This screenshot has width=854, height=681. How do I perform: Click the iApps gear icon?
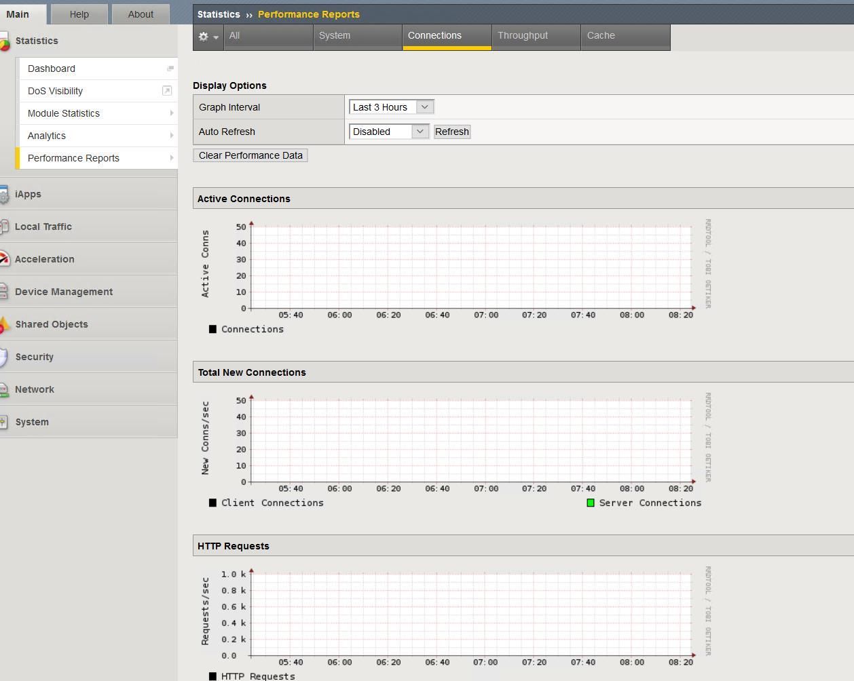coord(5,195)
